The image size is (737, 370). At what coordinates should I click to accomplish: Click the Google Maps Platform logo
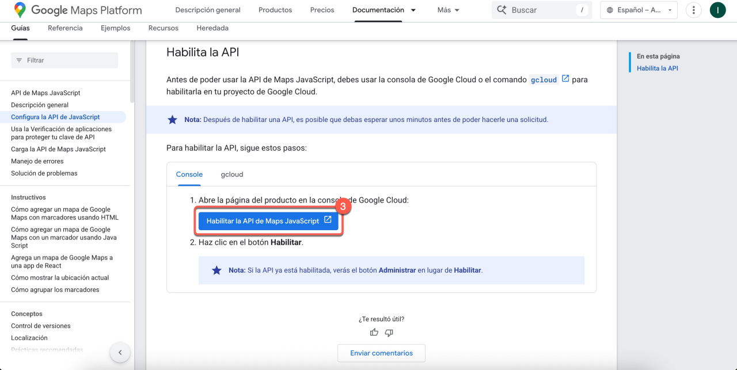78,10
